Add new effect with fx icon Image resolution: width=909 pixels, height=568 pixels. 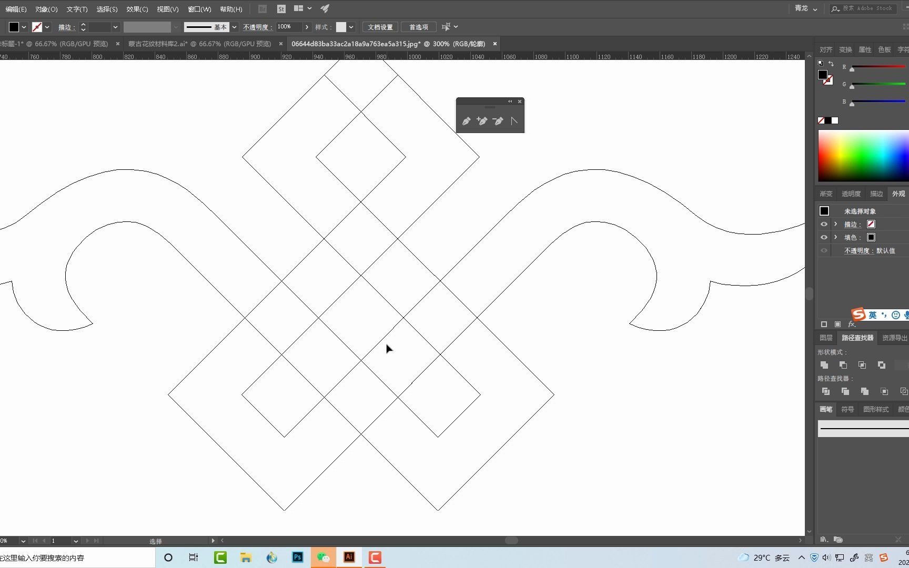point(852,324)
